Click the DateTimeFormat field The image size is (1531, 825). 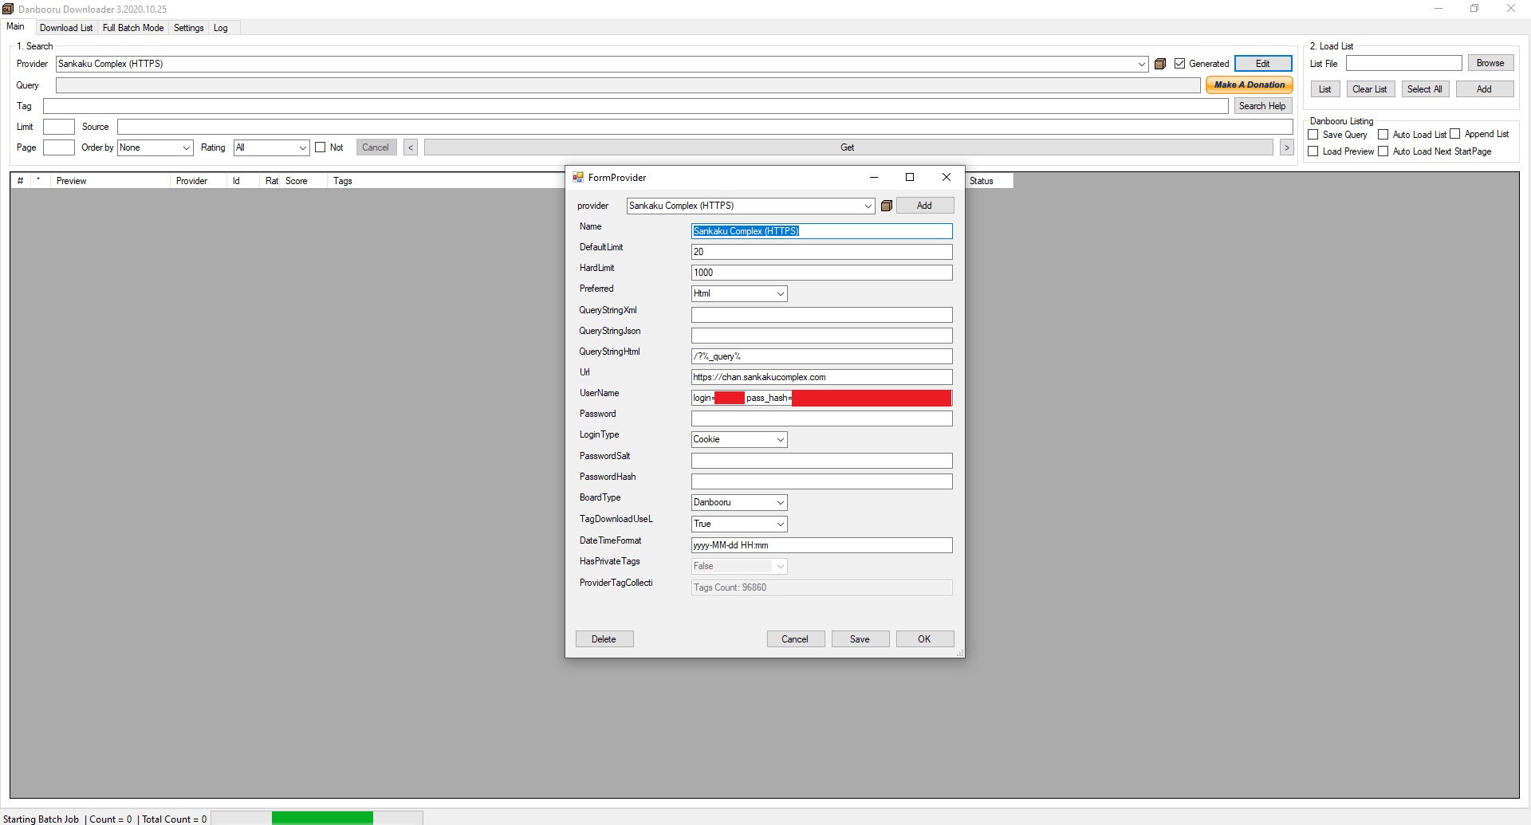821,545
